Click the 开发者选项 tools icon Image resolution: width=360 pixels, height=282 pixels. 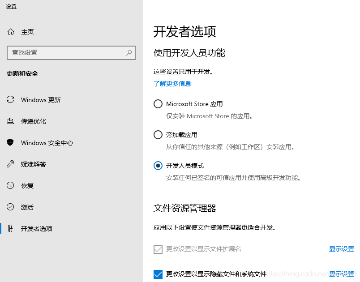tap(10, 228)
